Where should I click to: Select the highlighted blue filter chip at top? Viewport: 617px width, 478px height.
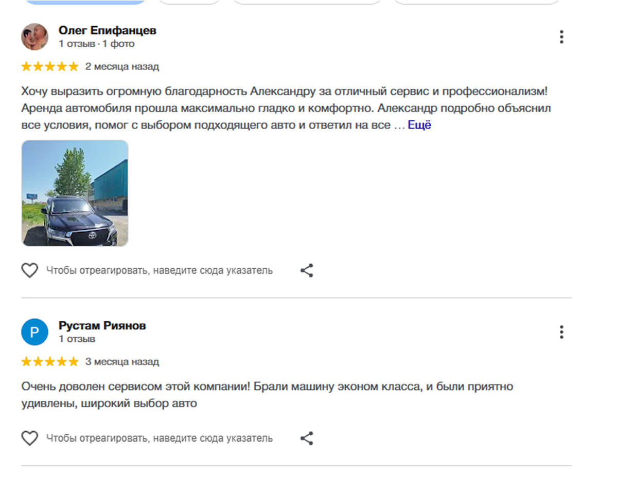point(85,2)
